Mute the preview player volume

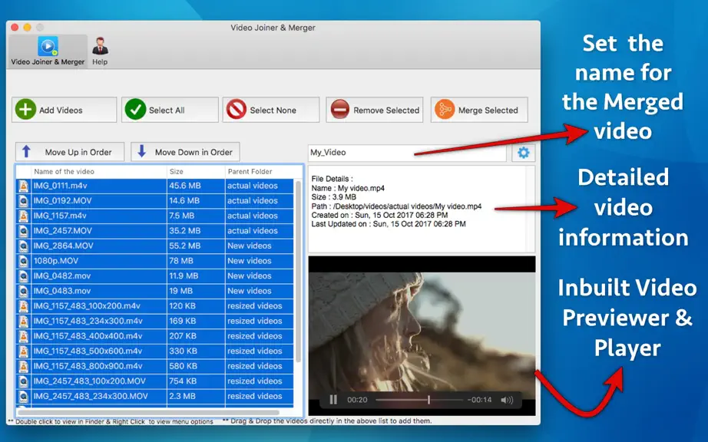click(507, 400)
